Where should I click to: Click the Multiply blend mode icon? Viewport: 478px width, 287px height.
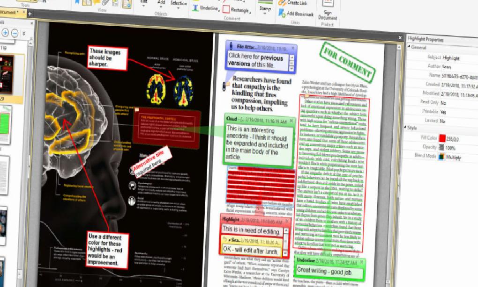pyautogui.click(x=441, y=157)
